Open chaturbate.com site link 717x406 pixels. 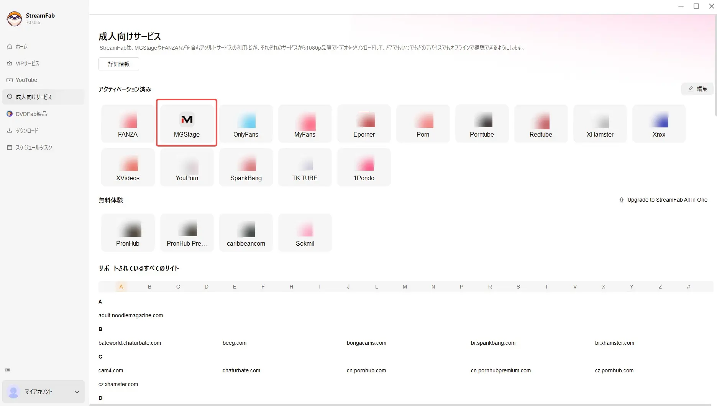coord(241,370)
